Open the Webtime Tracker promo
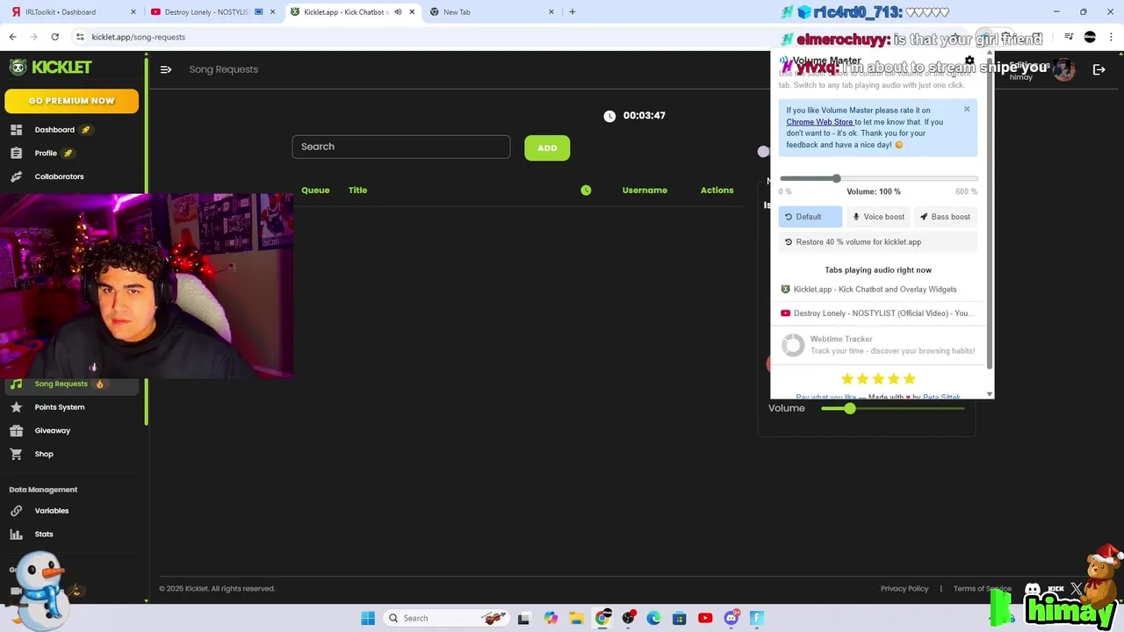 877,345
